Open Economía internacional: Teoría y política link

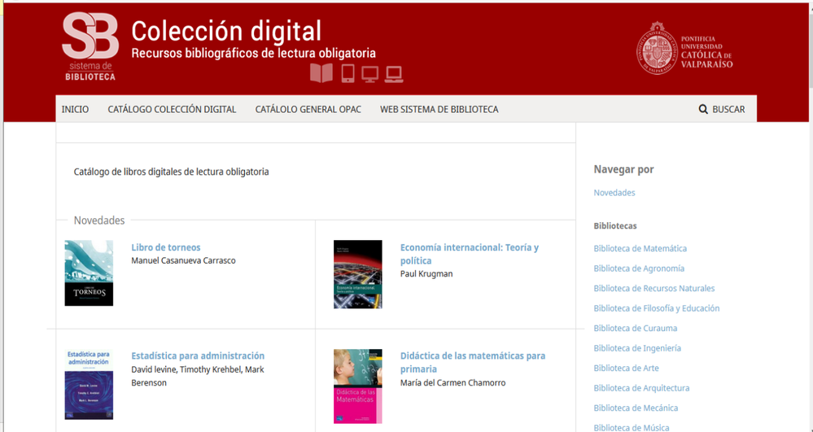pyautogui.click(x=470, y=254)
